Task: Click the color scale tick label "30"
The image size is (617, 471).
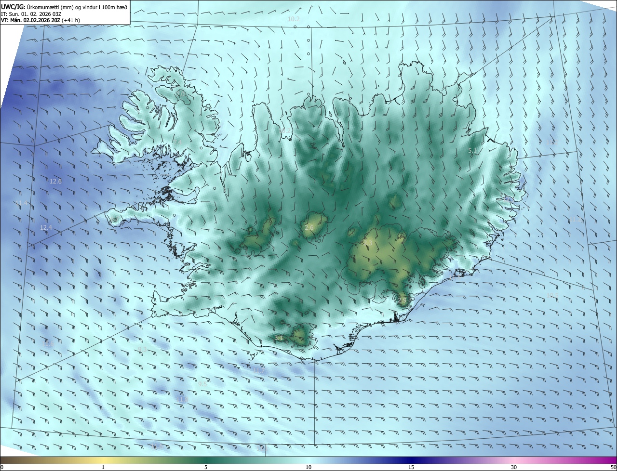Action: pyautogui.click(x=514, y=467)
